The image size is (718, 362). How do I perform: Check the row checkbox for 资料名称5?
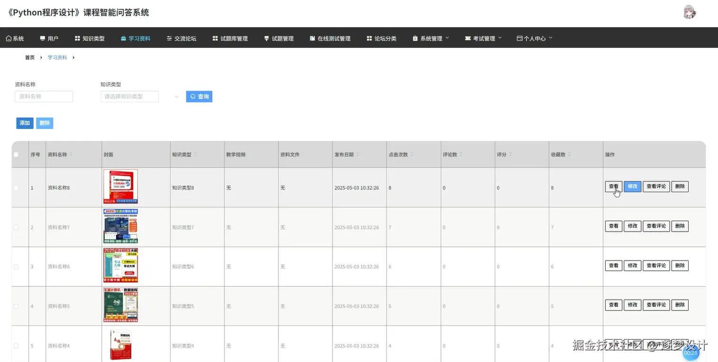click(16, 306)
